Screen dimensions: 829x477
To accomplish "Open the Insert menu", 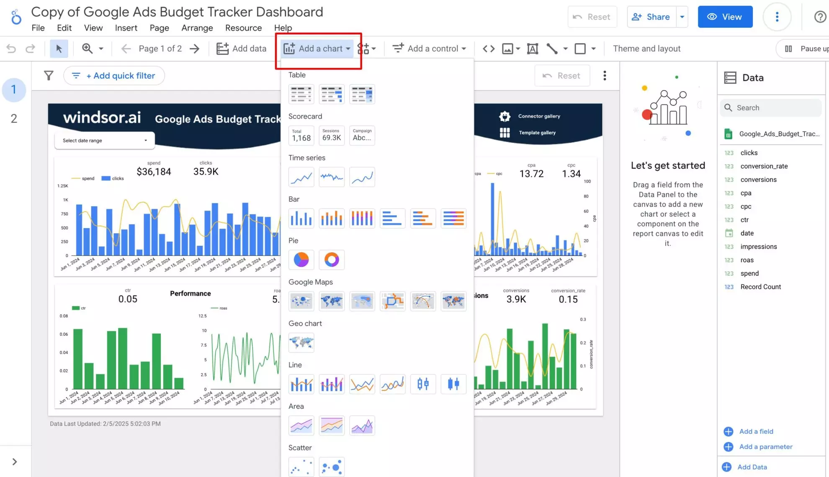I will (126, 28).
